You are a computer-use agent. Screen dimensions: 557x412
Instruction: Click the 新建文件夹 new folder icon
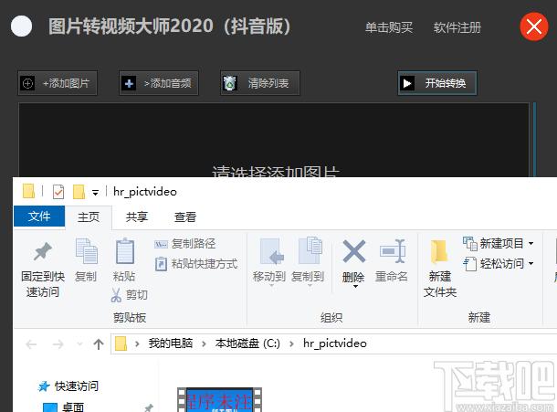(x=439, y=251)
